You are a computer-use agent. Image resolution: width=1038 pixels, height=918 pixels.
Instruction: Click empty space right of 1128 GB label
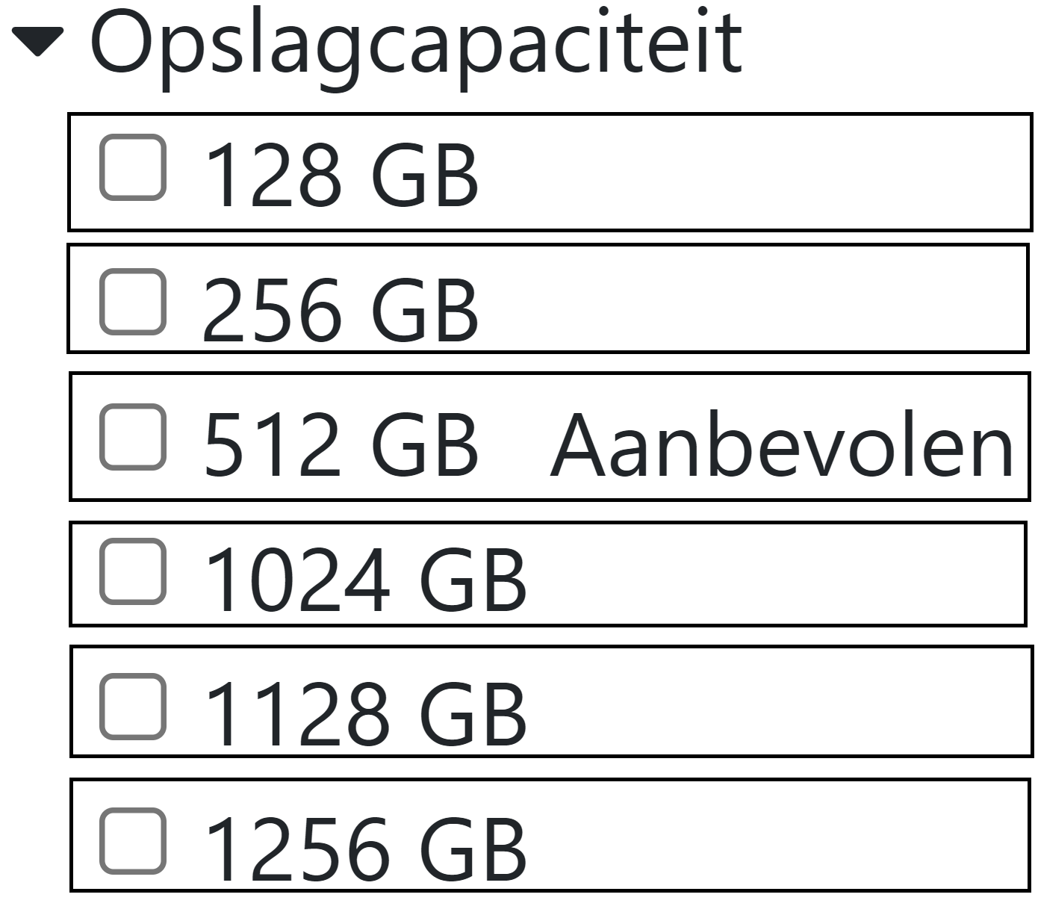769,702
